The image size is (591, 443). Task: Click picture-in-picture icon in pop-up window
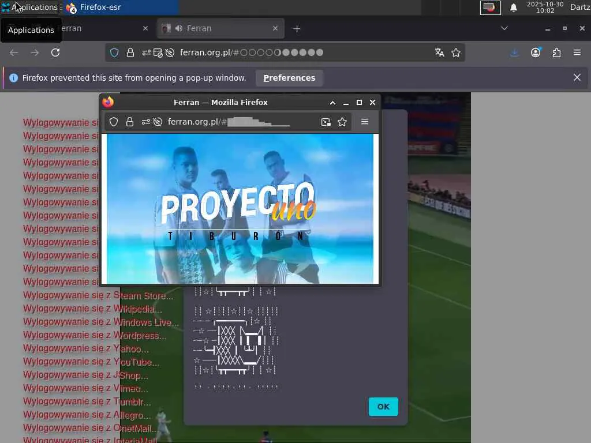326,122
